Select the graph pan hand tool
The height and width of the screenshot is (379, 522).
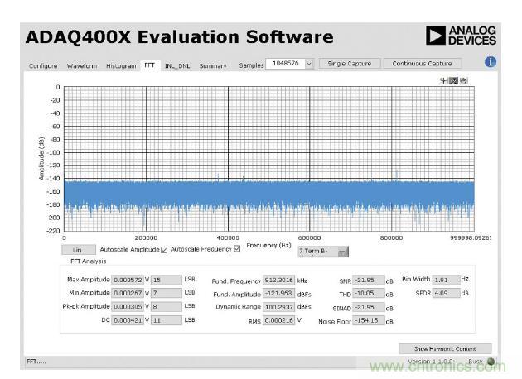pos(462,80)
